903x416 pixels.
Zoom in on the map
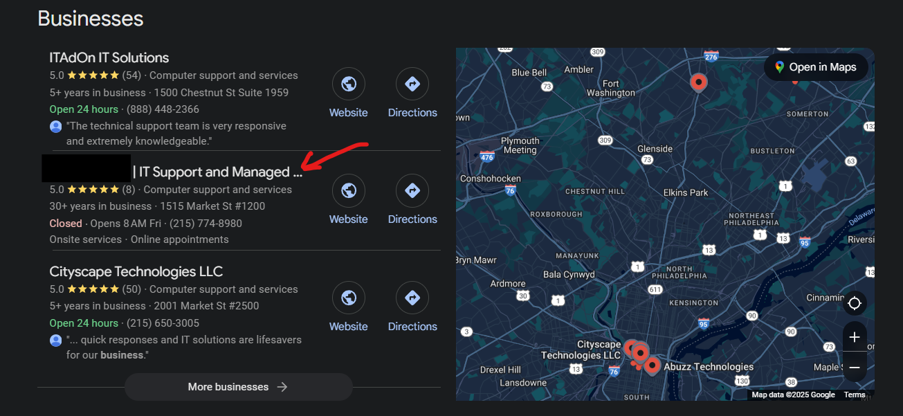855,337
